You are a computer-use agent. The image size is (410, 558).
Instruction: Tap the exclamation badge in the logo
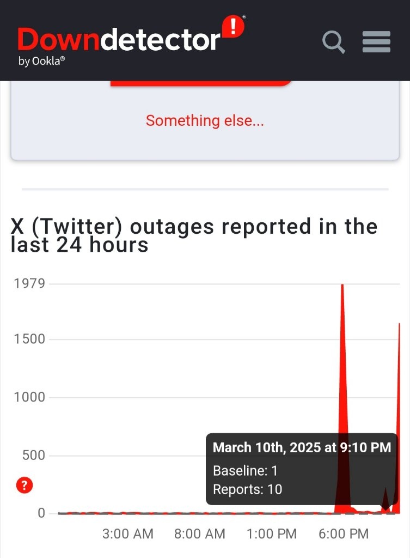click(233, 26)
